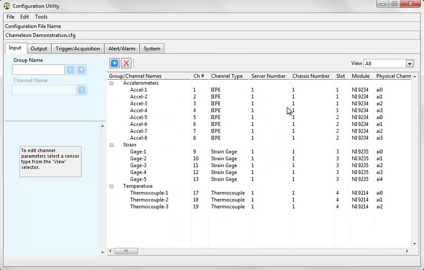Viewport: 424px width, 270px height.
Task: Select the Thermocouple-2 channel row
Action: [x=259, y=200]
